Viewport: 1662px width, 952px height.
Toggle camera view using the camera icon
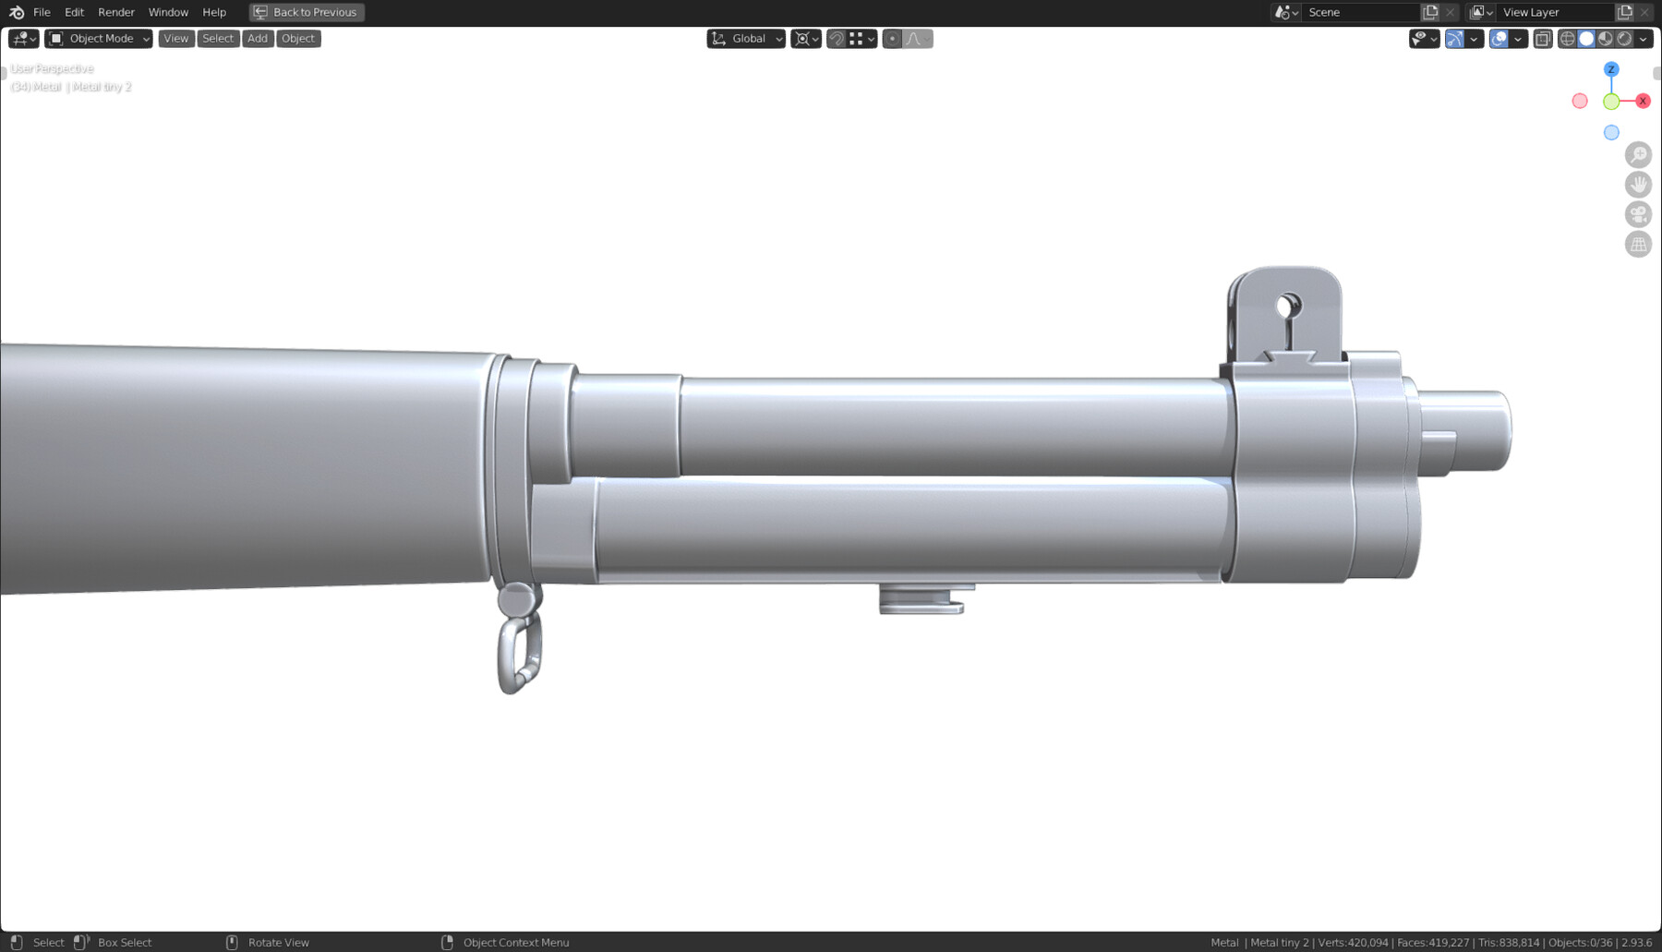pyautogui.click(x=1638, y=213)
